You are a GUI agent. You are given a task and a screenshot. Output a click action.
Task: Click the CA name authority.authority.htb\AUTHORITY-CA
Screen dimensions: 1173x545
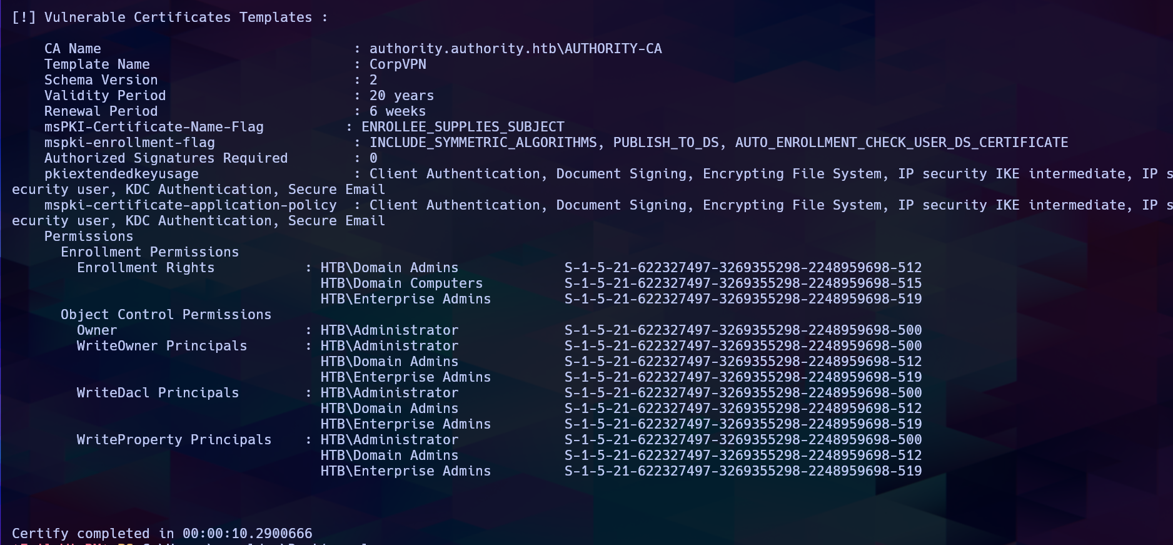click(x=515, y=49)
